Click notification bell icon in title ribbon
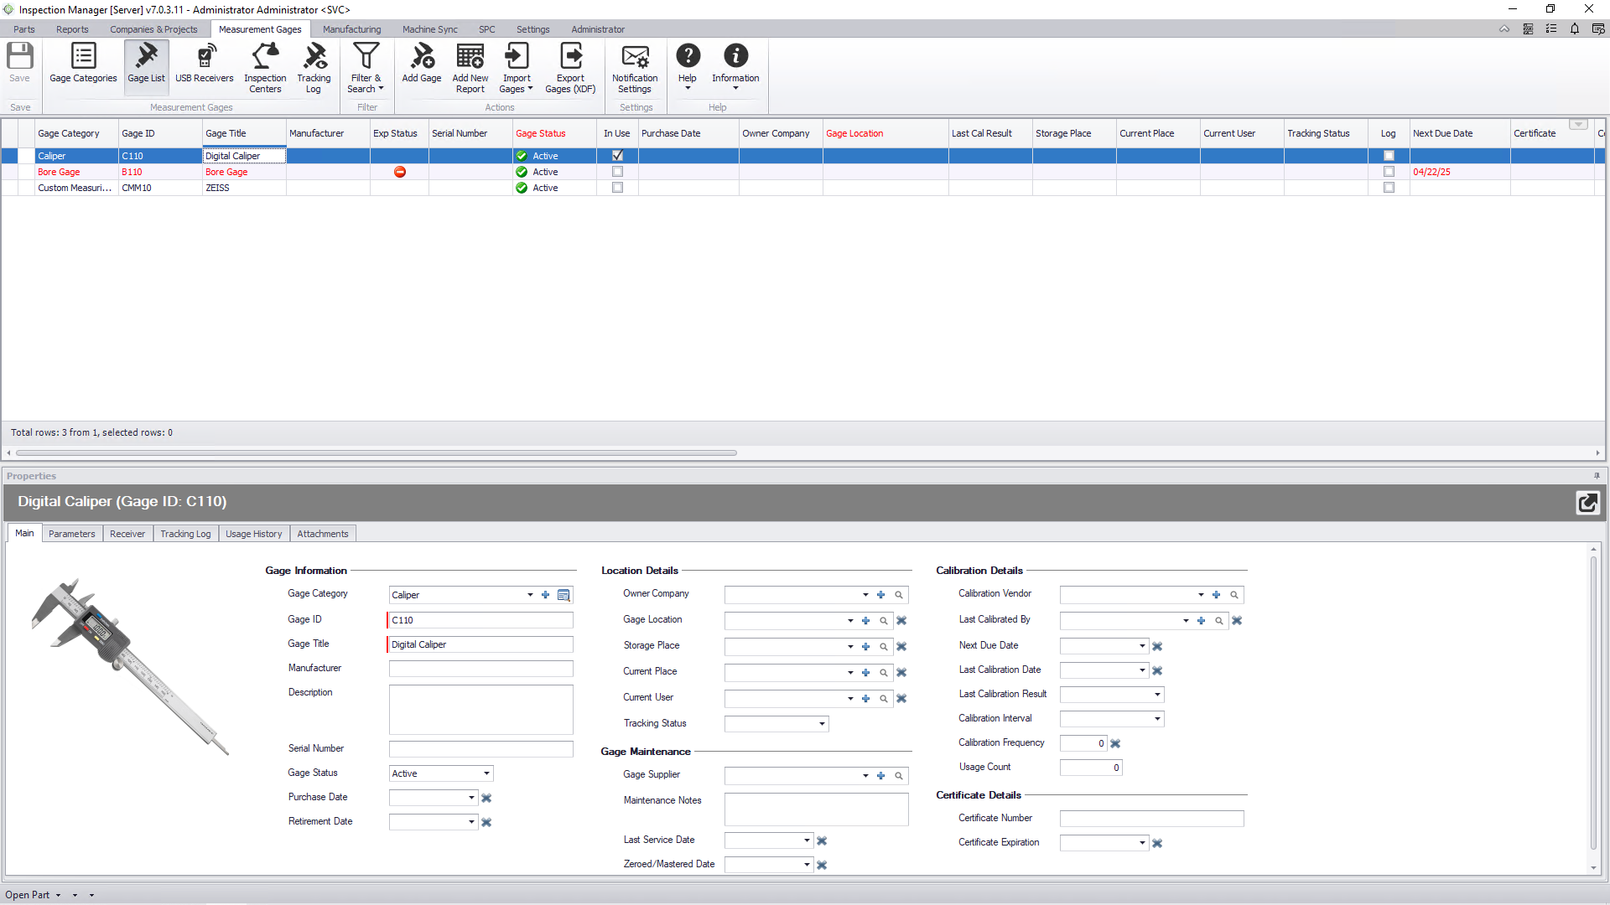 [1575, 28]
